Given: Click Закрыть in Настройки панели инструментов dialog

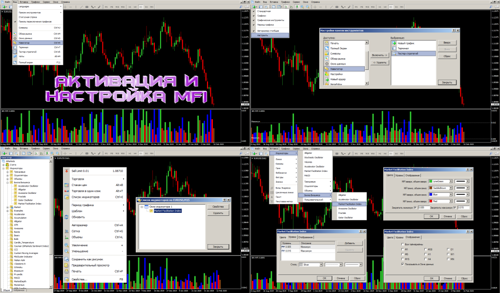Looking at the screenshot, I should [x=447, y=82].
